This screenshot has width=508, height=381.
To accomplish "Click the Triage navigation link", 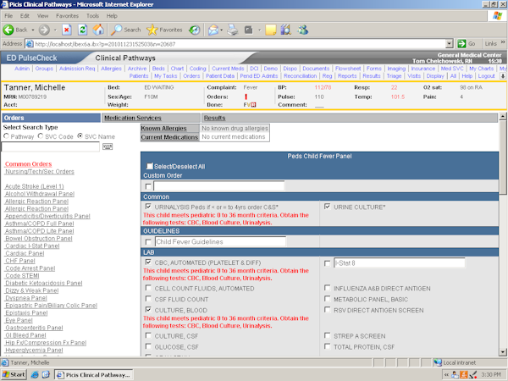I will coord(394,76).
